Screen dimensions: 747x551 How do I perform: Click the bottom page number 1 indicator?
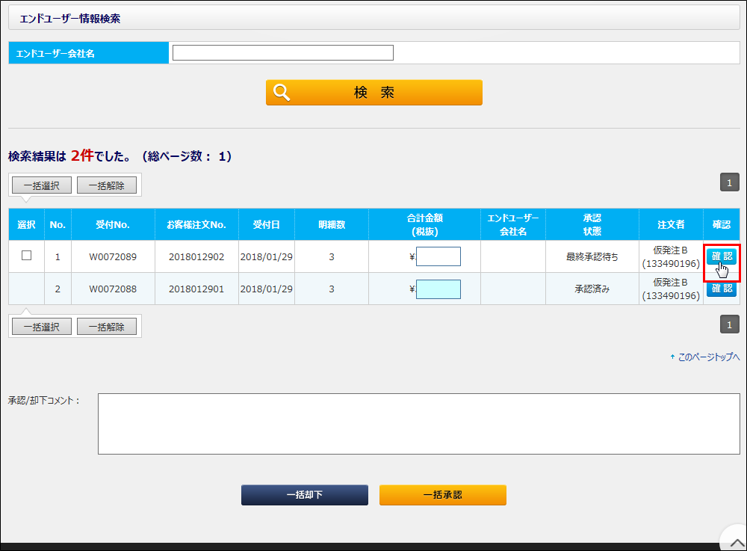click(729, 324)
